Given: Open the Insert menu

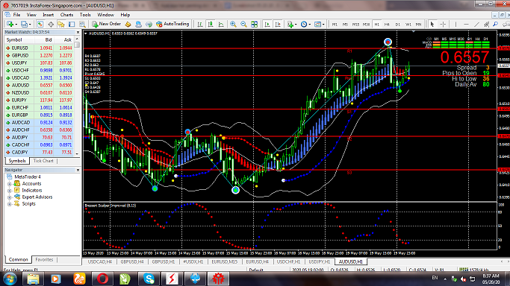Looking at the screenshot, I should (48, 15).
